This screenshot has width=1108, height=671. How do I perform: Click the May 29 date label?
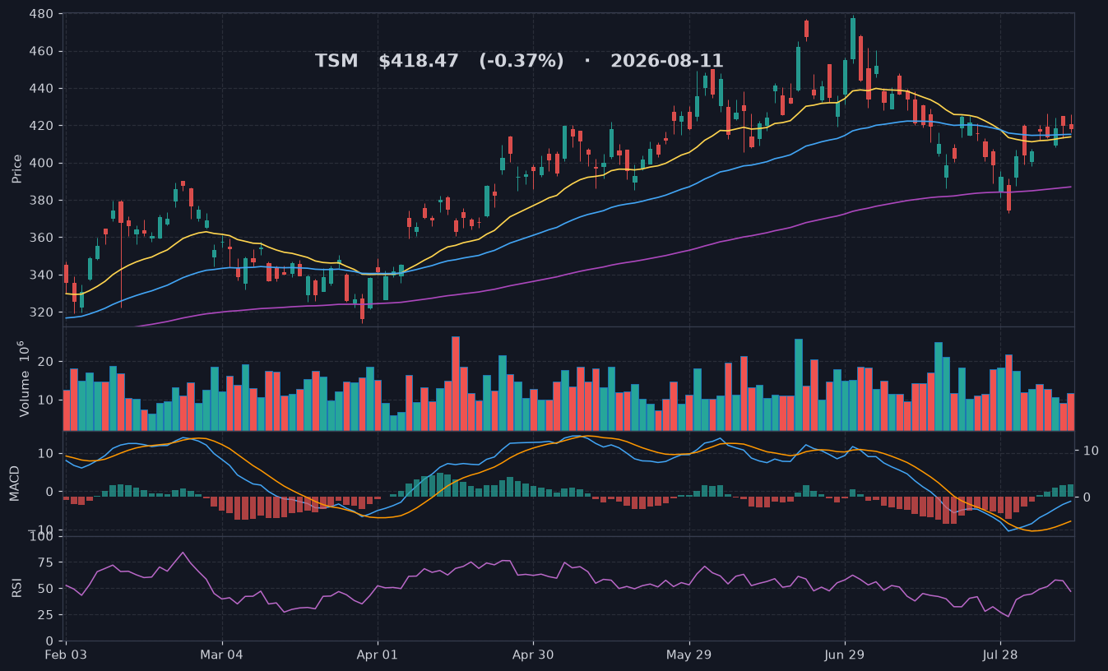tap(688, 655)
